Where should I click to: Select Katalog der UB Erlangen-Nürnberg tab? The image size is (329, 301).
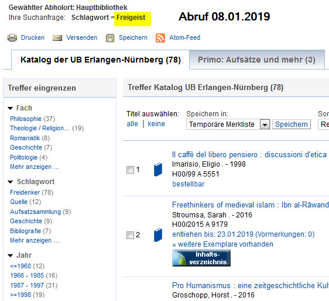pyautogui.click(x=101, y=60)
